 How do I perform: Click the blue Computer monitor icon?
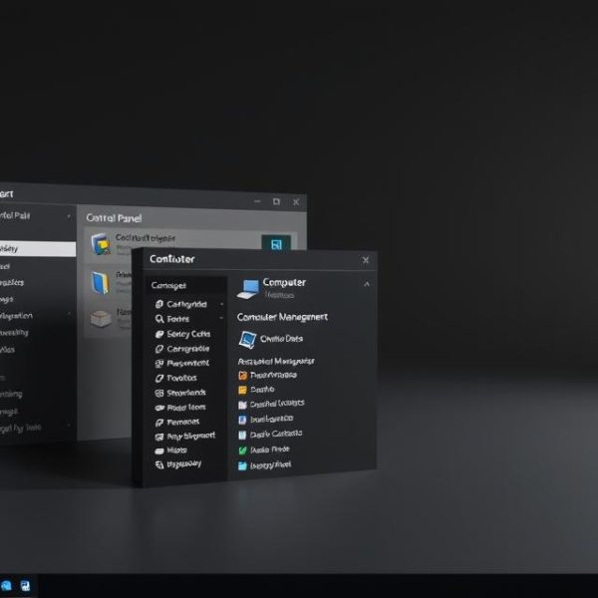(248, 288)
